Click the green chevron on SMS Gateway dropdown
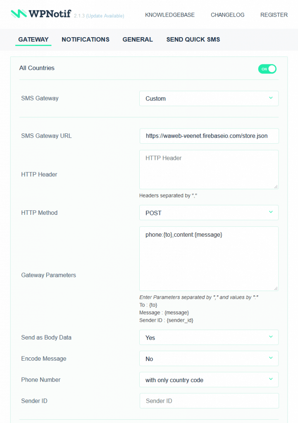The height and width of the screenshot is (423, 298). coord(271,98)
